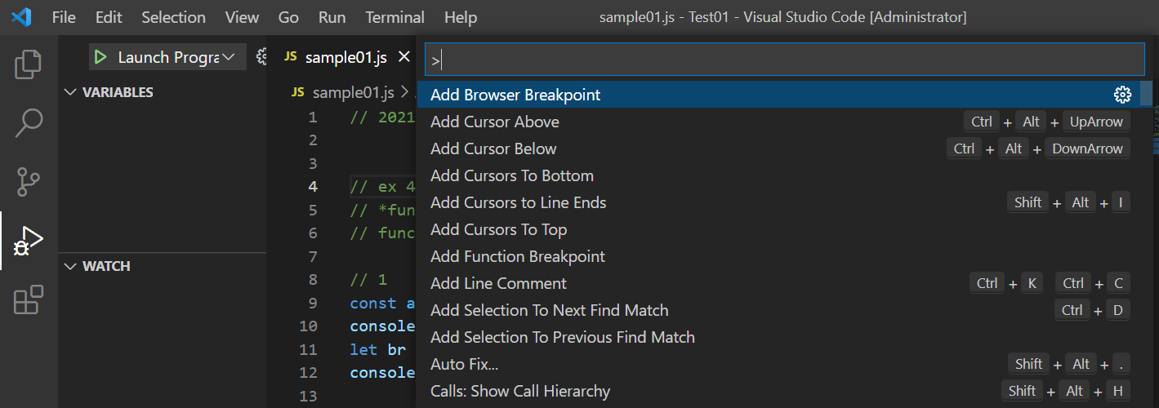Viewport: 1159px width, 408px height.
Task: Click the '// 1' comment on line 8
Action: click(368, 280)
